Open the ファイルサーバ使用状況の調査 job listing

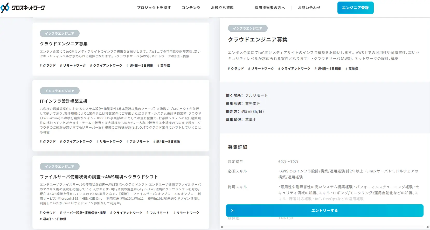point(99,177)
